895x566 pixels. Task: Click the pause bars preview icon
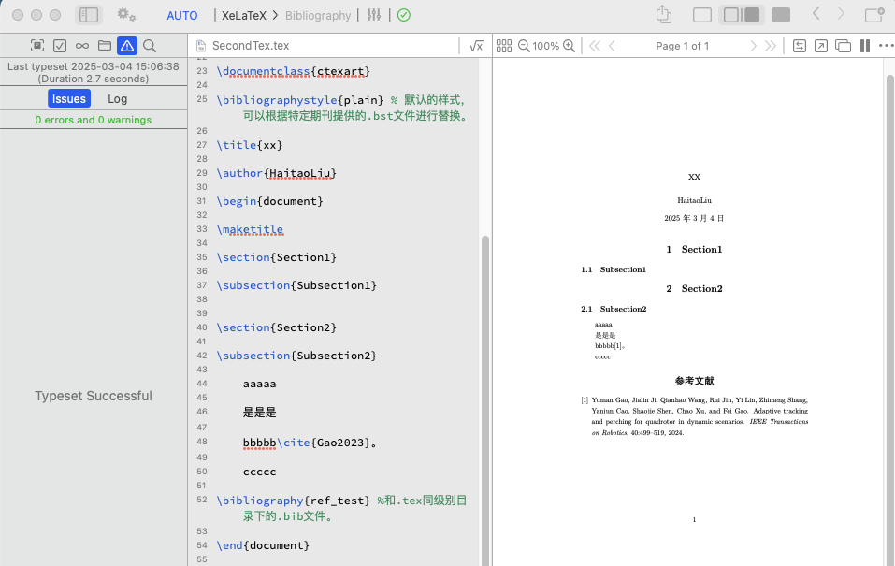tap(865, 46)
